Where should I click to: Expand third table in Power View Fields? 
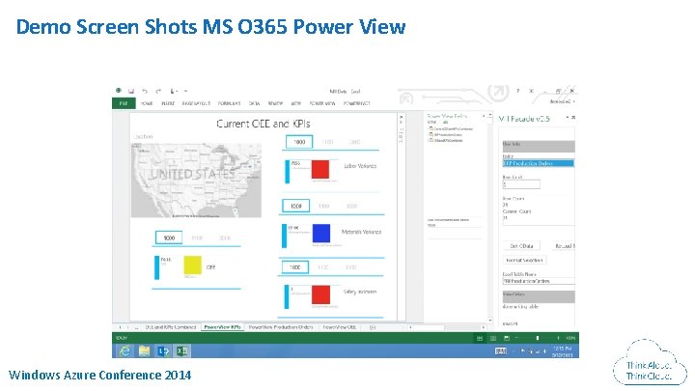[431, 140]
